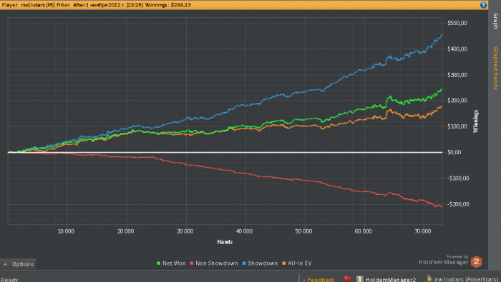Click the 30 000 hands axis label
This screenshot has height=282, width=501.
[x=185, y=231]
